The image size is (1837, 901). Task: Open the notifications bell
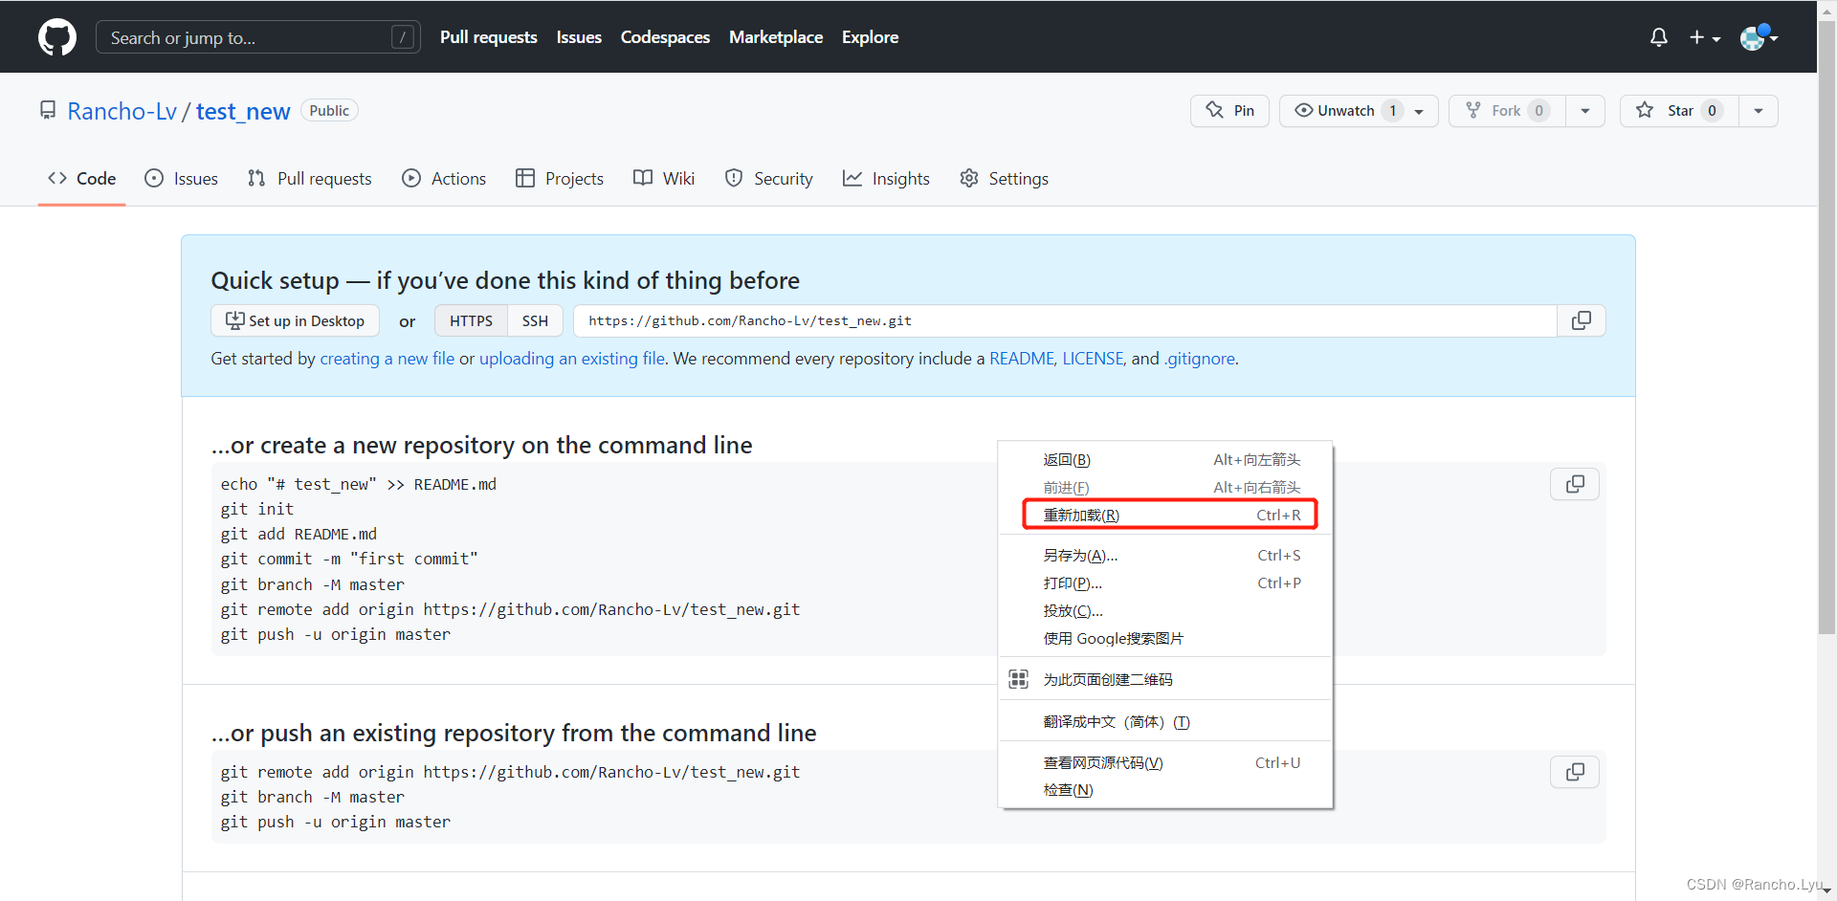[x=1659, y=37]
